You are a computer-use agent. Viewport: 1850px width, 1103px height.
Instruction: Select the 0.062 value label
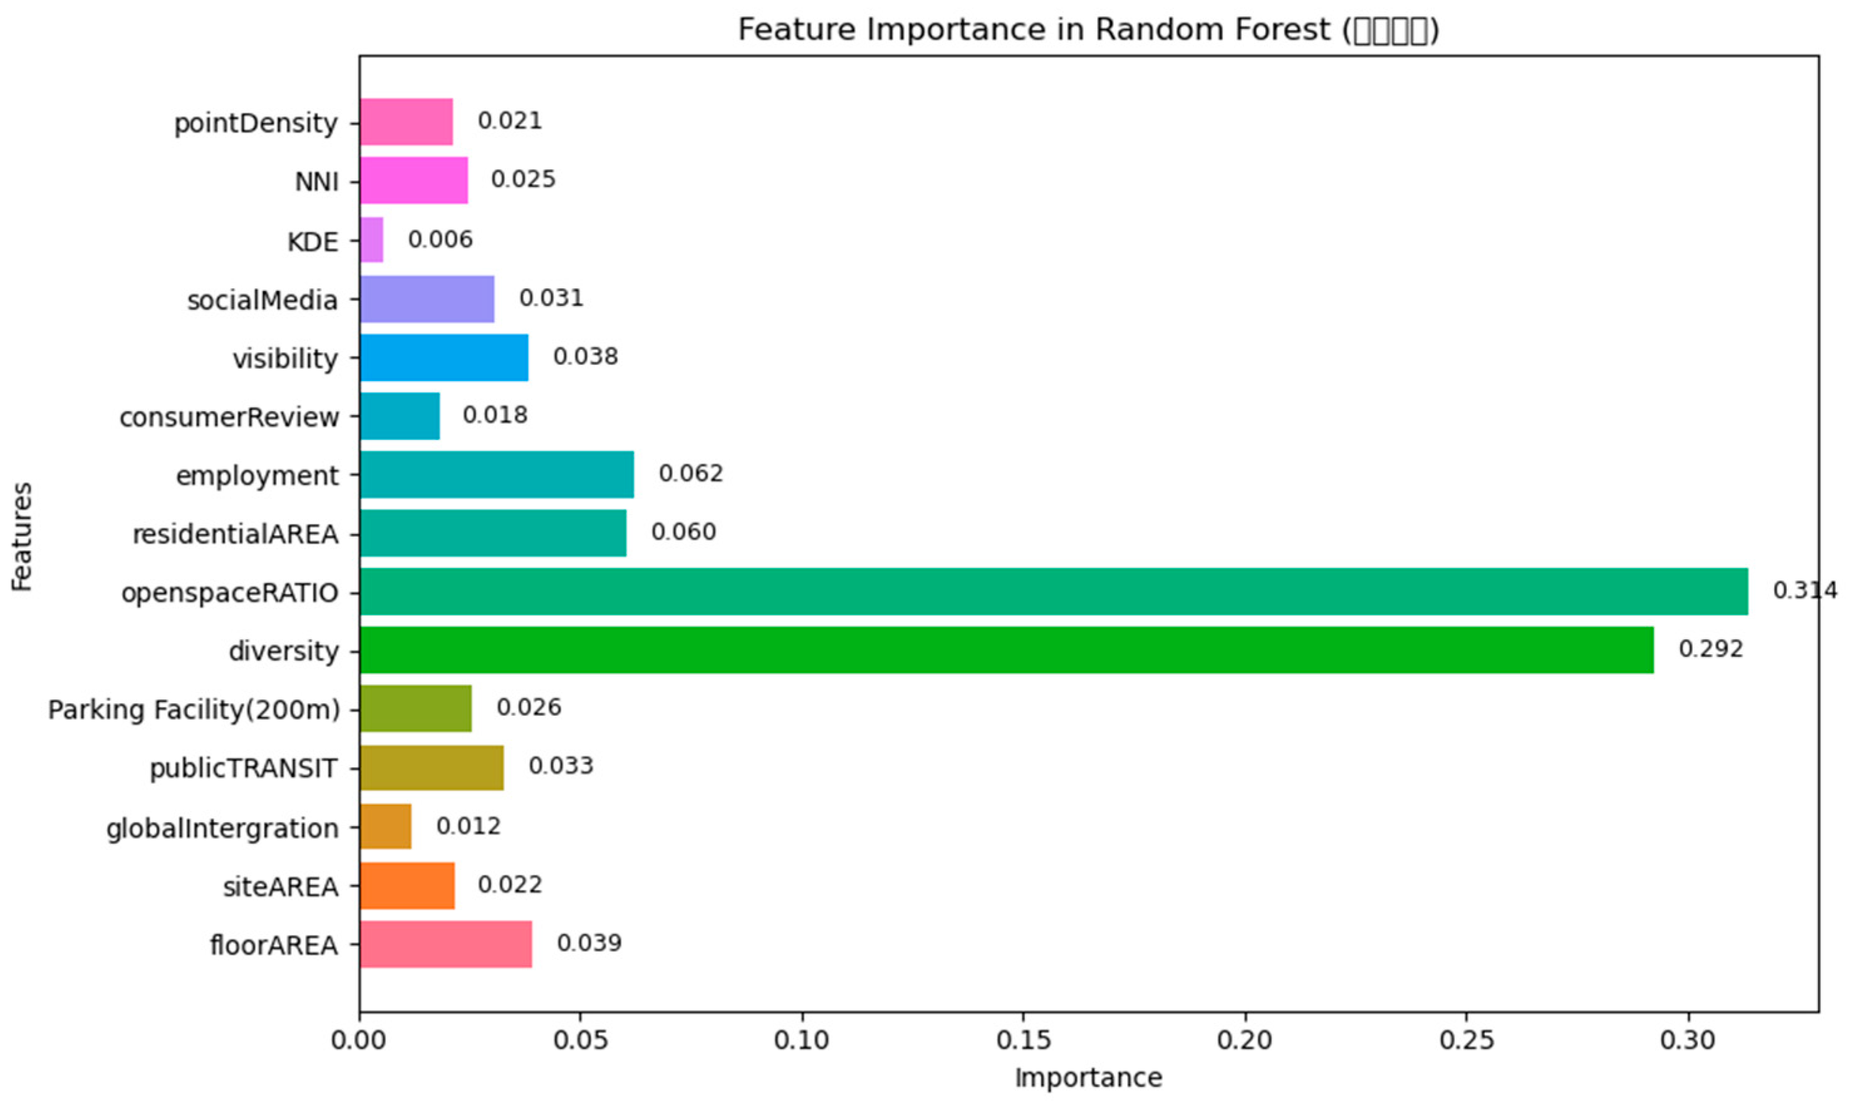point(691,473)
